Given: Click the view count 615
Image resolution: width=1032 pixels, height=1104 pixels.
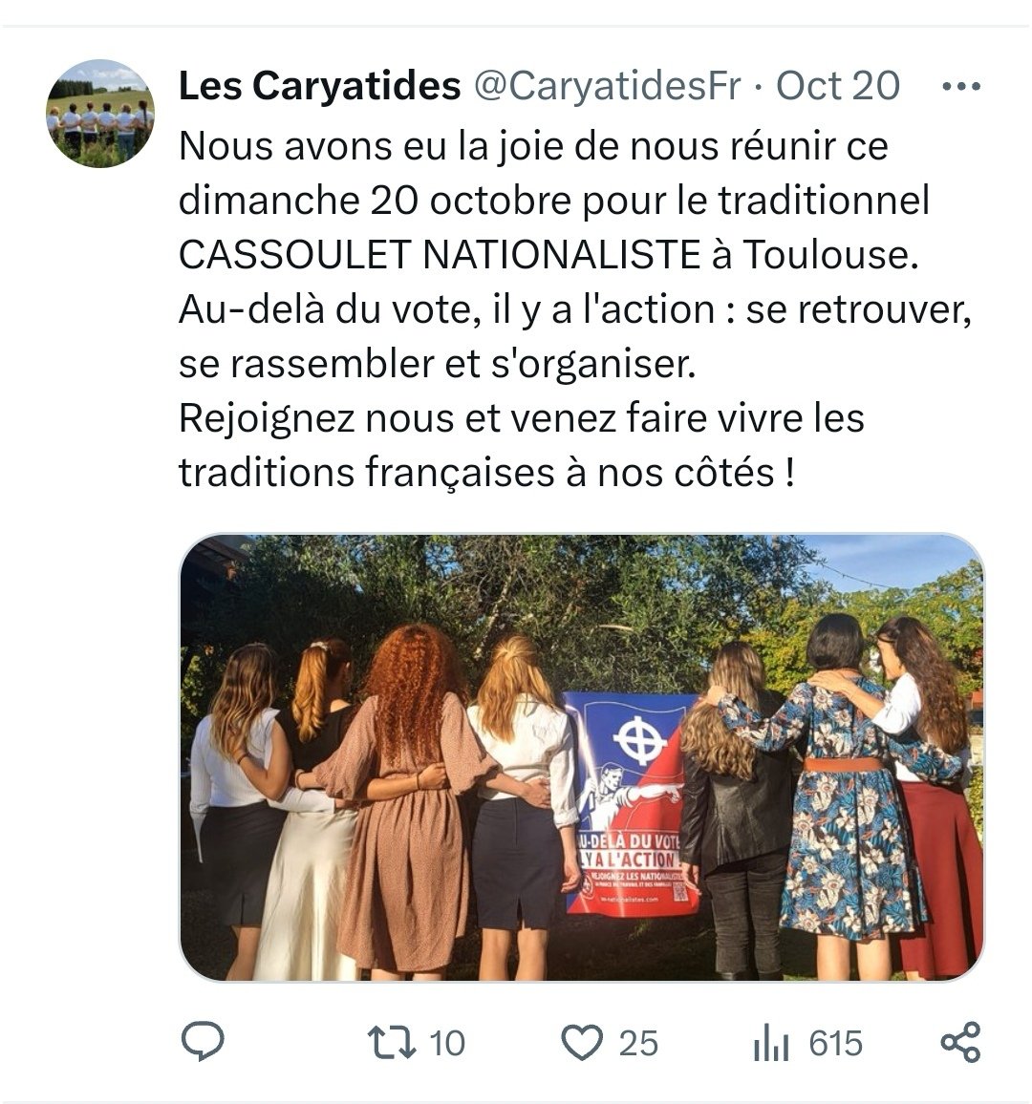Looking at the screenshot, I should (835, 1044).
